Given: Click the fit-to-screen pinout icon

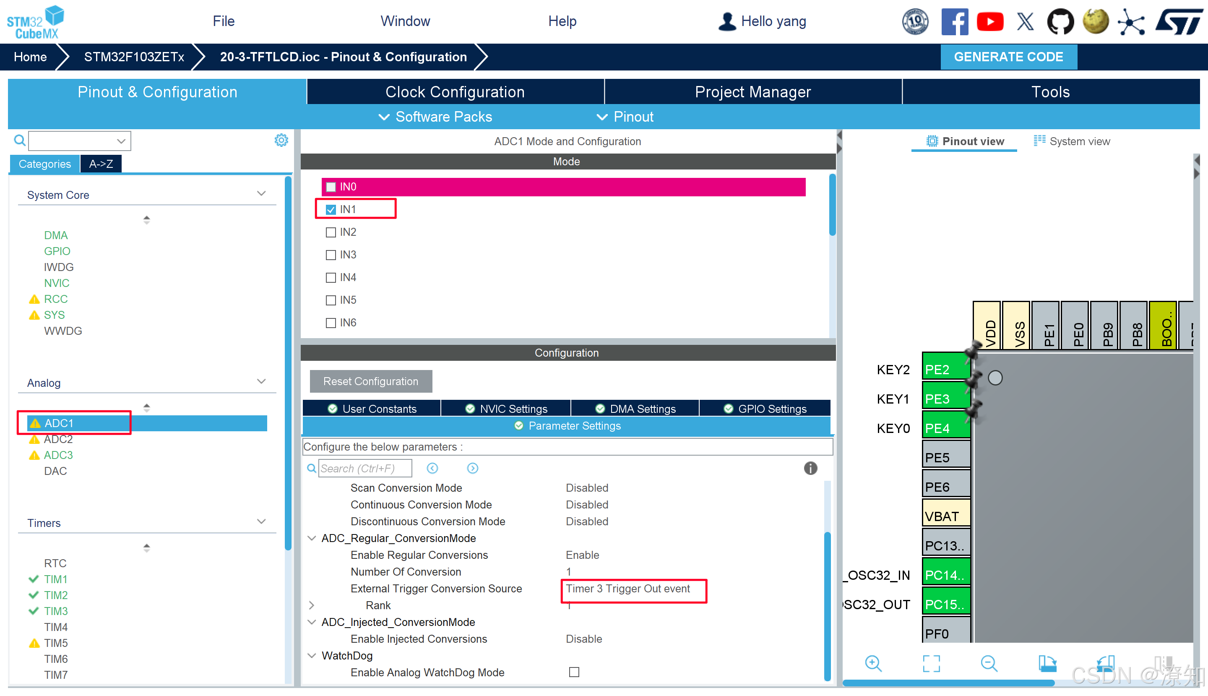Looking at the screenshot, I should [931, 664].
